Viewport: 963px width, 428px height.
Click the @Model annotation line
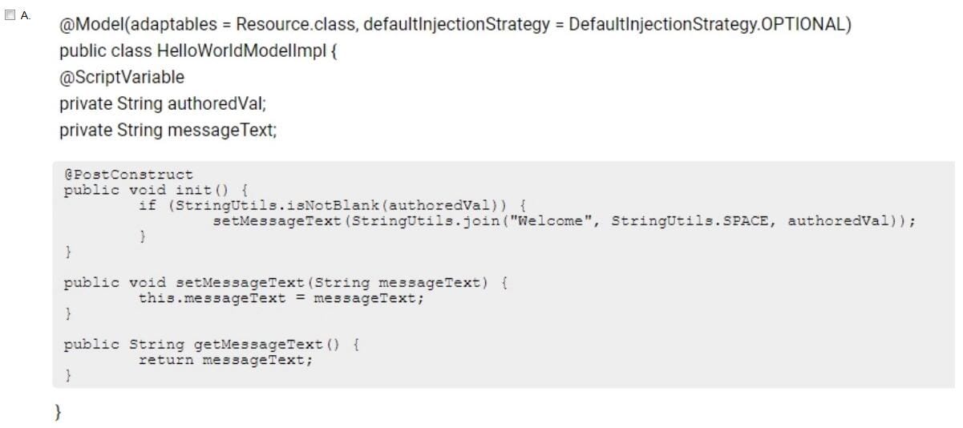click(455, 24)
